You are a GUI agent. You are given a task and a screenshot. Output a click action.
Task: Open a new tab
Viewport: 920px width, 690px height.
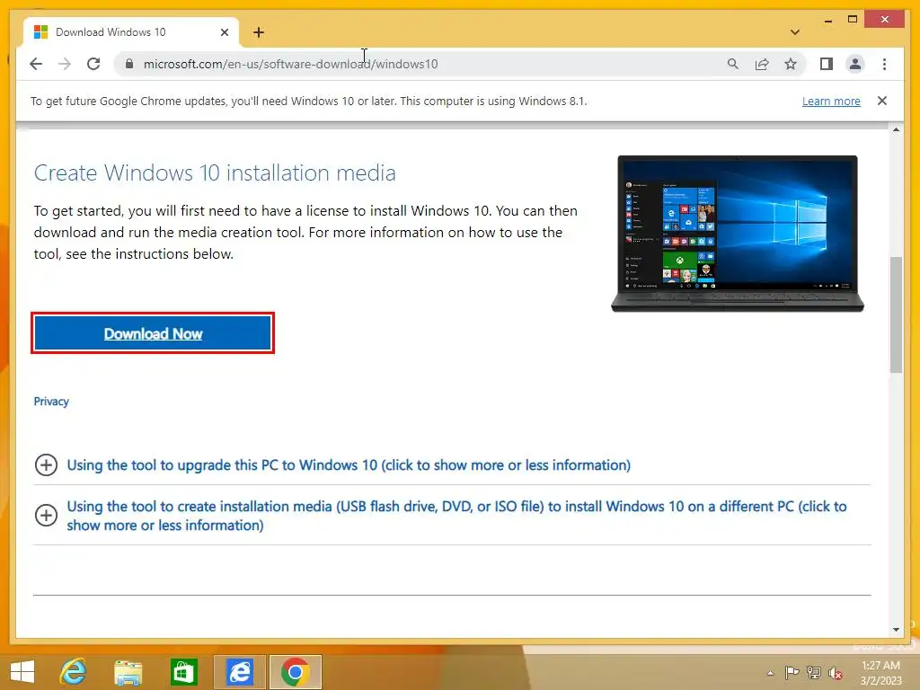pyautogui.click(x=259, y=32)
